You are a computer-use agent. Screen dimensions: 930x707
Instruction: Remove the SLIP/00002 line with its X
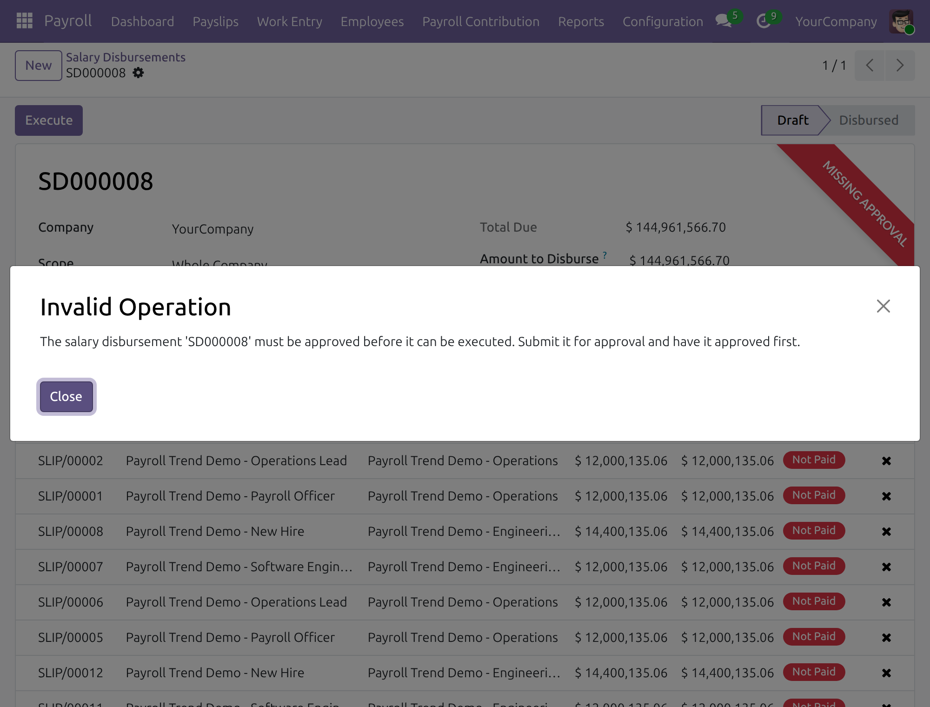886,461
